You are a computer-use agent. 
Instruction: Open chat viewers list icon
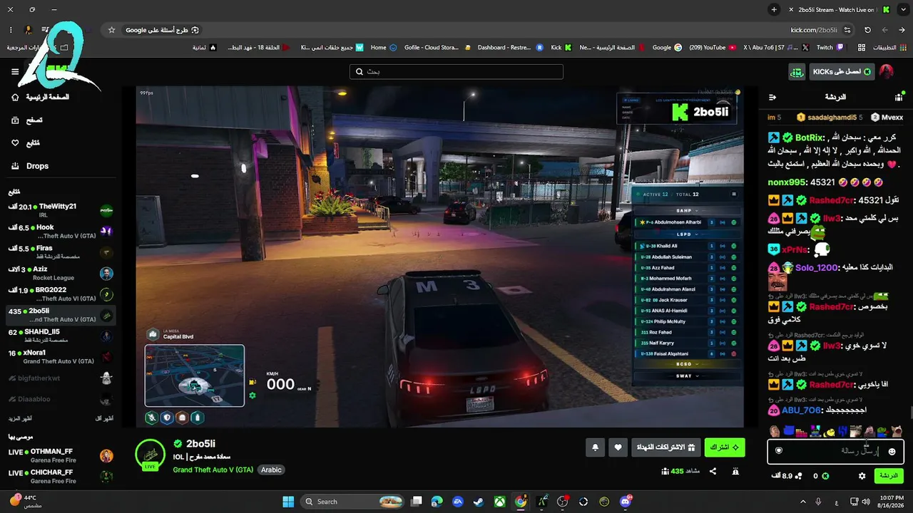(x=898, y=97)
